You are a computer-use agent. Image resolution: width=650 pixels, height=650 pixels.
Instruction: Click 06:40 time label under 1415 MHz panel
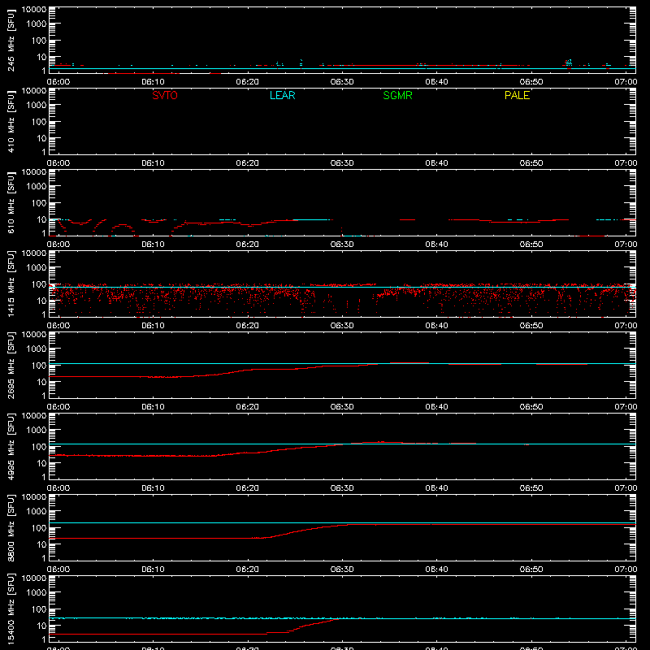coord(436,326)
